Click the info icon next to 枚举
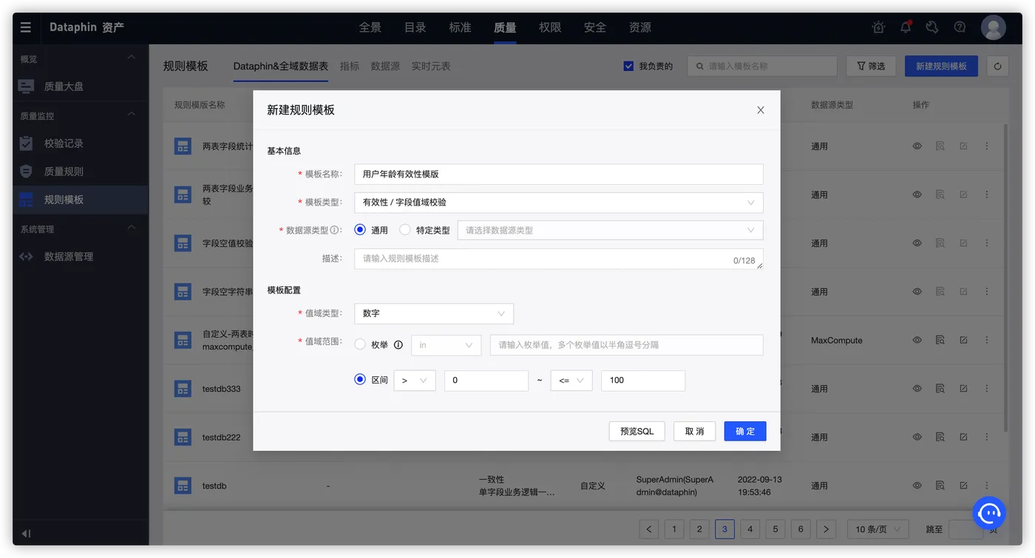Image resolution: width=1035 pixels, height=558 pixels. pyautogui.click(x=398, y=344)
